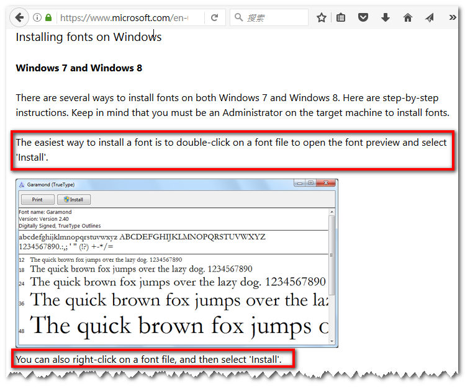Viewport: 465px width, 387px height.
Task: Click the browser search box
Action: tap(269, 18)
